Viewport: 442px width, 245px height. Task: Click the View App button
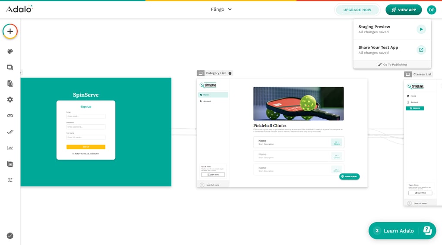404,10
